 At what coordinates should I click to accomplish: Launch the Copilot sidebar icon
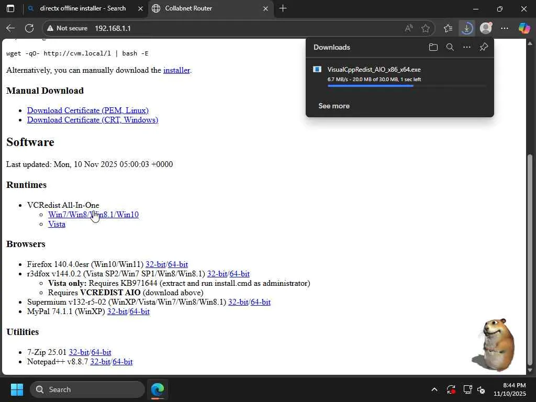(524, 28)
